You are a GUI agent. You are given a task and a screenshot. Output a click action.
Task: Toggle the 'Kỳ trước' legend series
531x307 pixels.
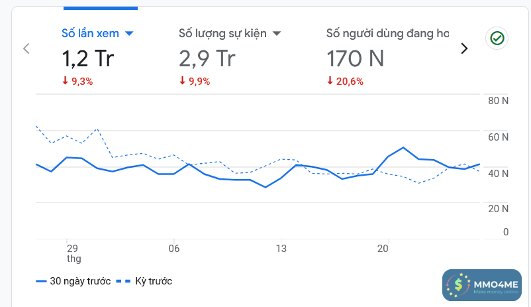(x=144, y=281)
